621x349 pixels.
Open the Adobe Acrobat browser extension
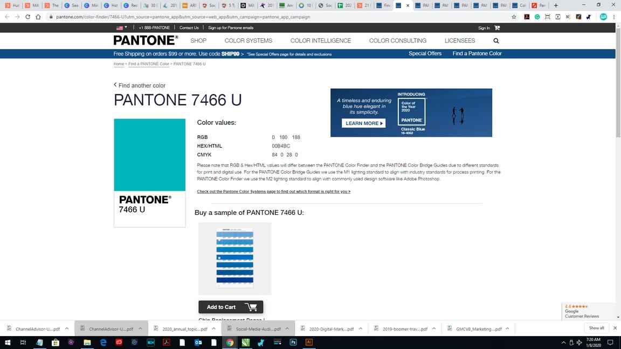[527, 17]
